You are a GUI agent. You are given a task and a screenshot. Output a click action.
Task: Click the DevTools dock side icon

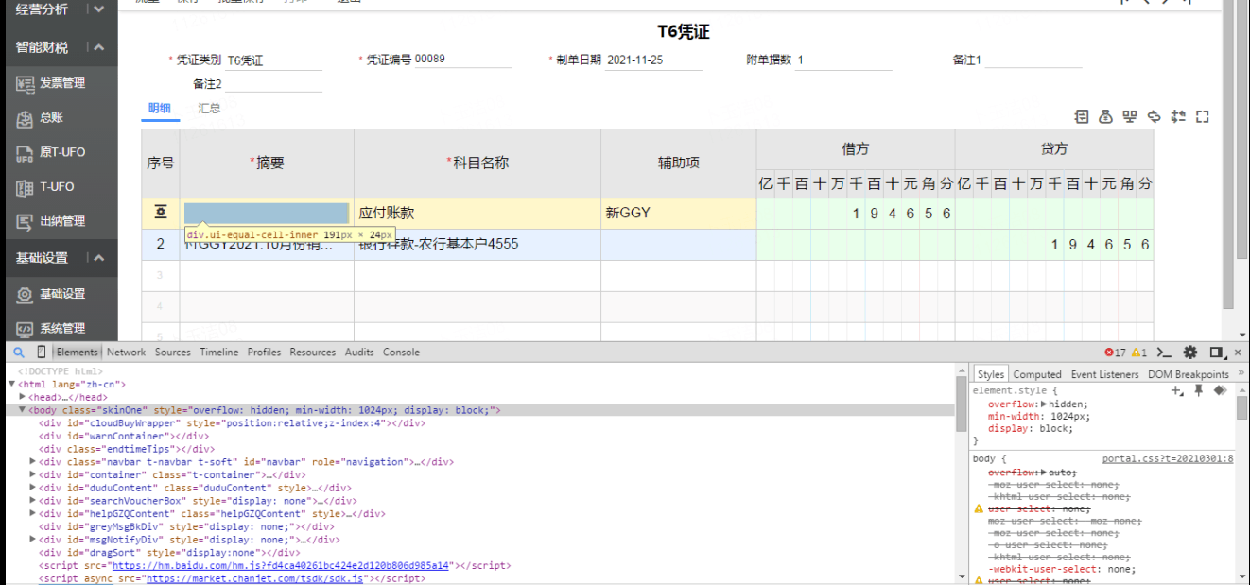tap(1216, 353)
